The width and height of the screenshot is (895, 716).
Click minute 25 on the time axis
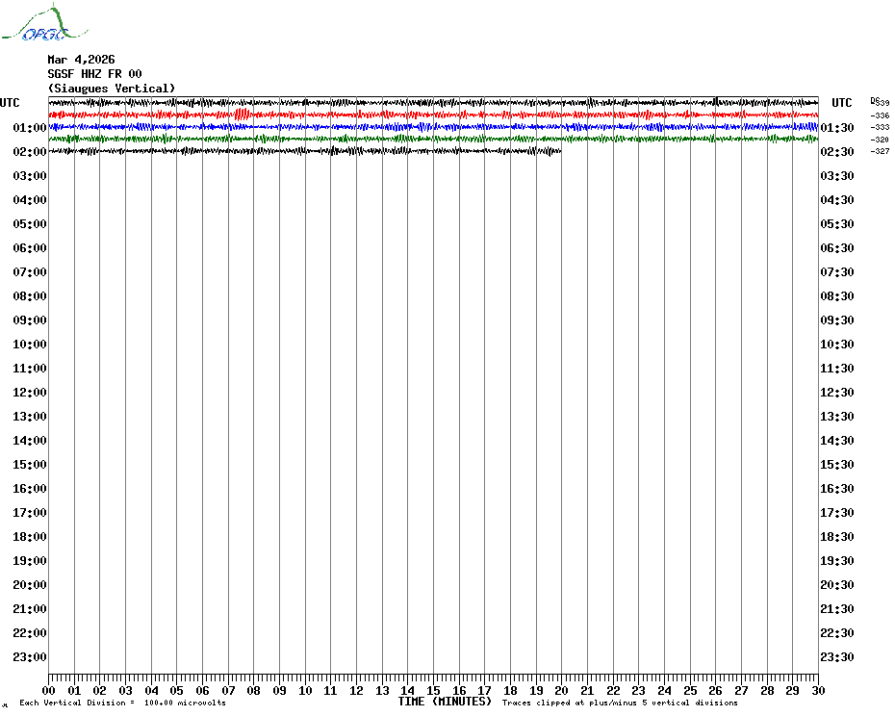[690, 691]
